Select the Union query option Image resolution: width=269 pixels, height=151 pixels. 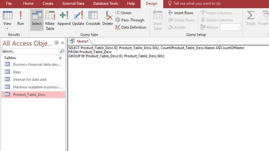point(123,13)
